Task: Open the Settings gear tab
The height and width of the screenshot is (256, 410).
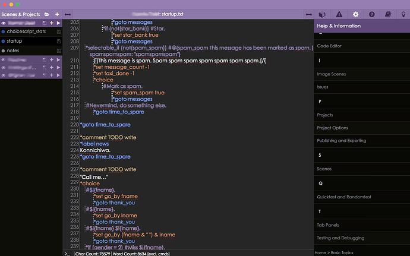Action: [355, 14]
